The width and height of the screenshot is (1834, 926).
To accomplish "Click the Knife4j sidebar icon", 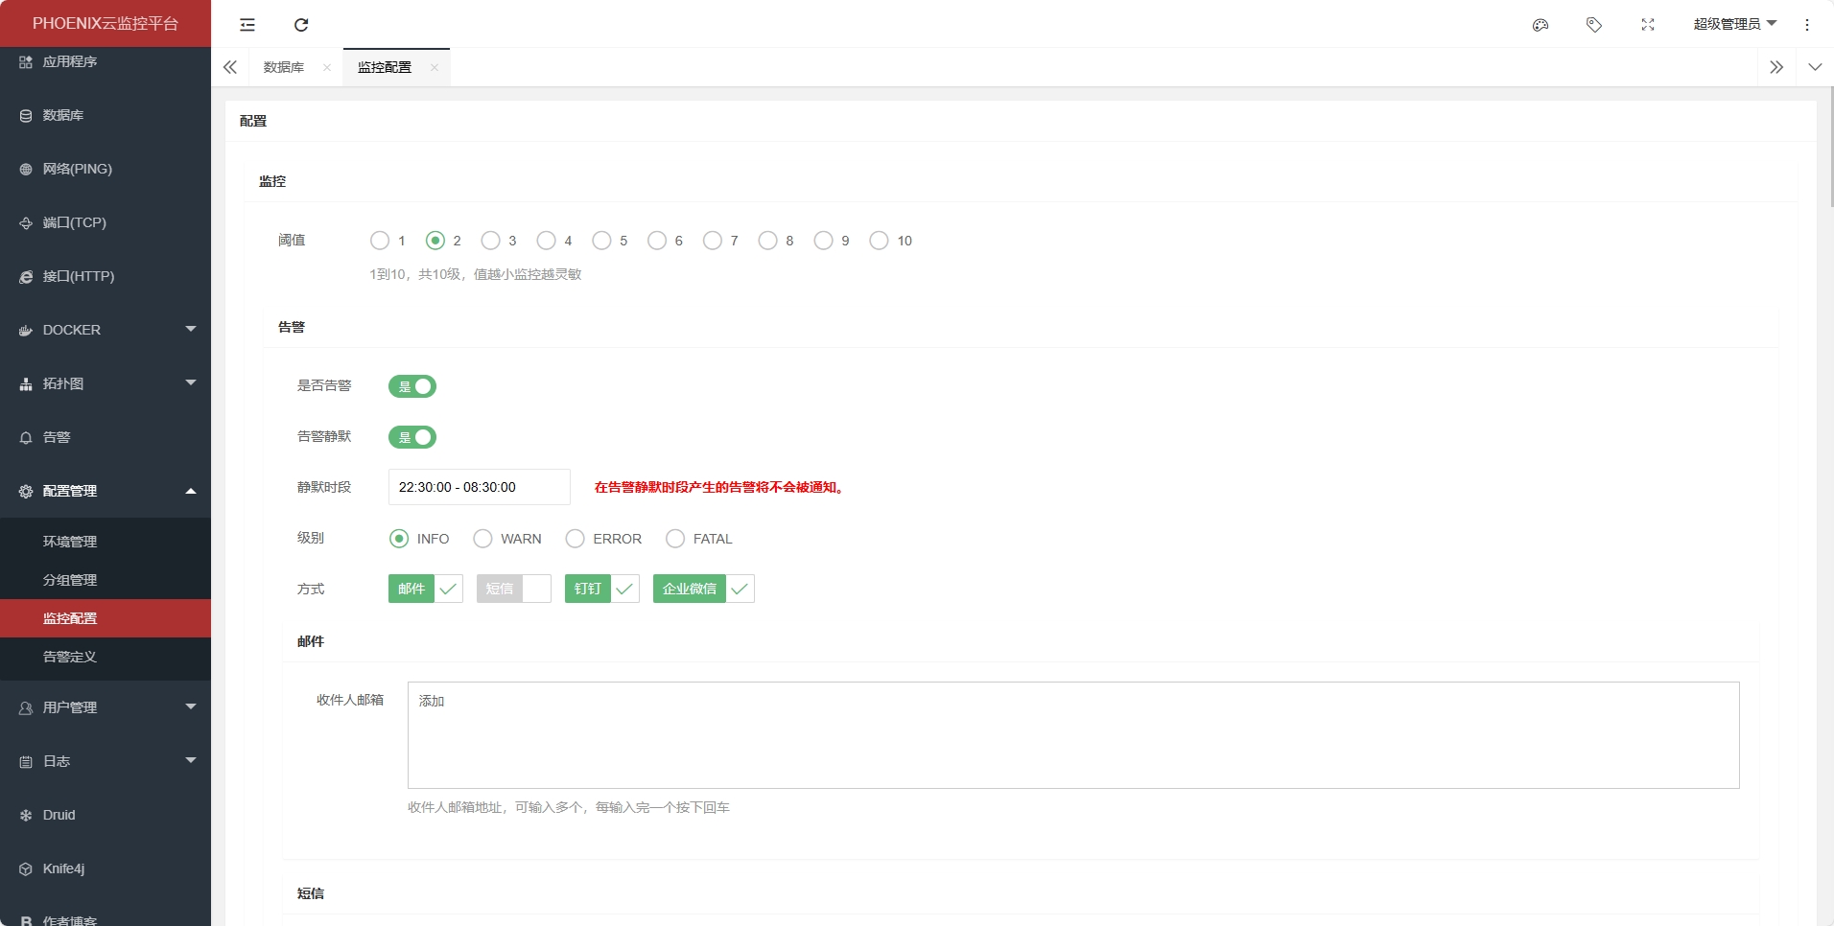I will coord(26,868).
